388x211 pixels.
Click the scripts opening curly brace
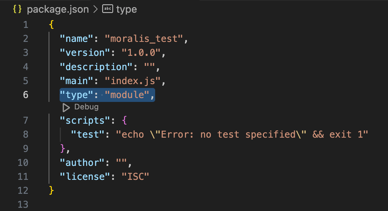coord(124,120)
